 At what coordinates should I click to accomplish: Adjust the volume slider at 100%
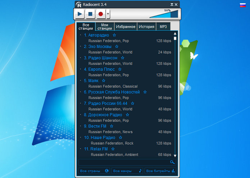tap(164, 14)
